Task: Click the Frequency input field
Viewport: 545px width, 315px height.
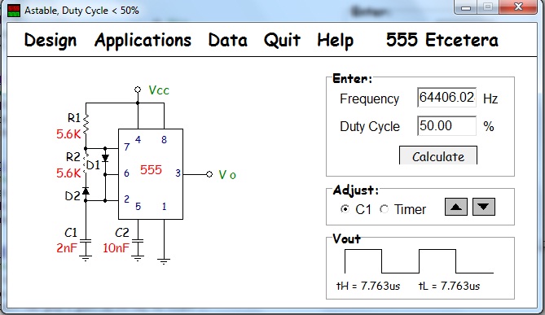Action: click(x=446, y=97)
